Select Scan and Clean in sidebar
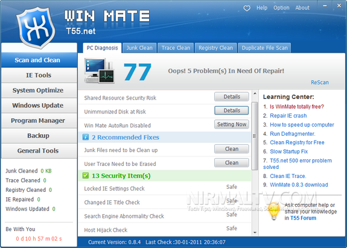347x248 pixels. [x=39, y=60]
